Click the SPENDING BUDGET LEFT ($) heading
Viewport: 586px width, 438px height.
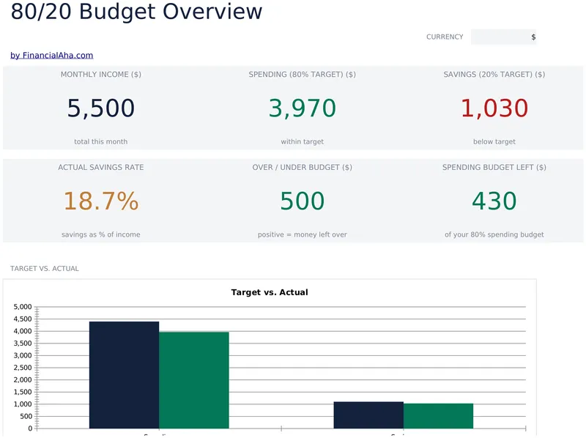494,168
